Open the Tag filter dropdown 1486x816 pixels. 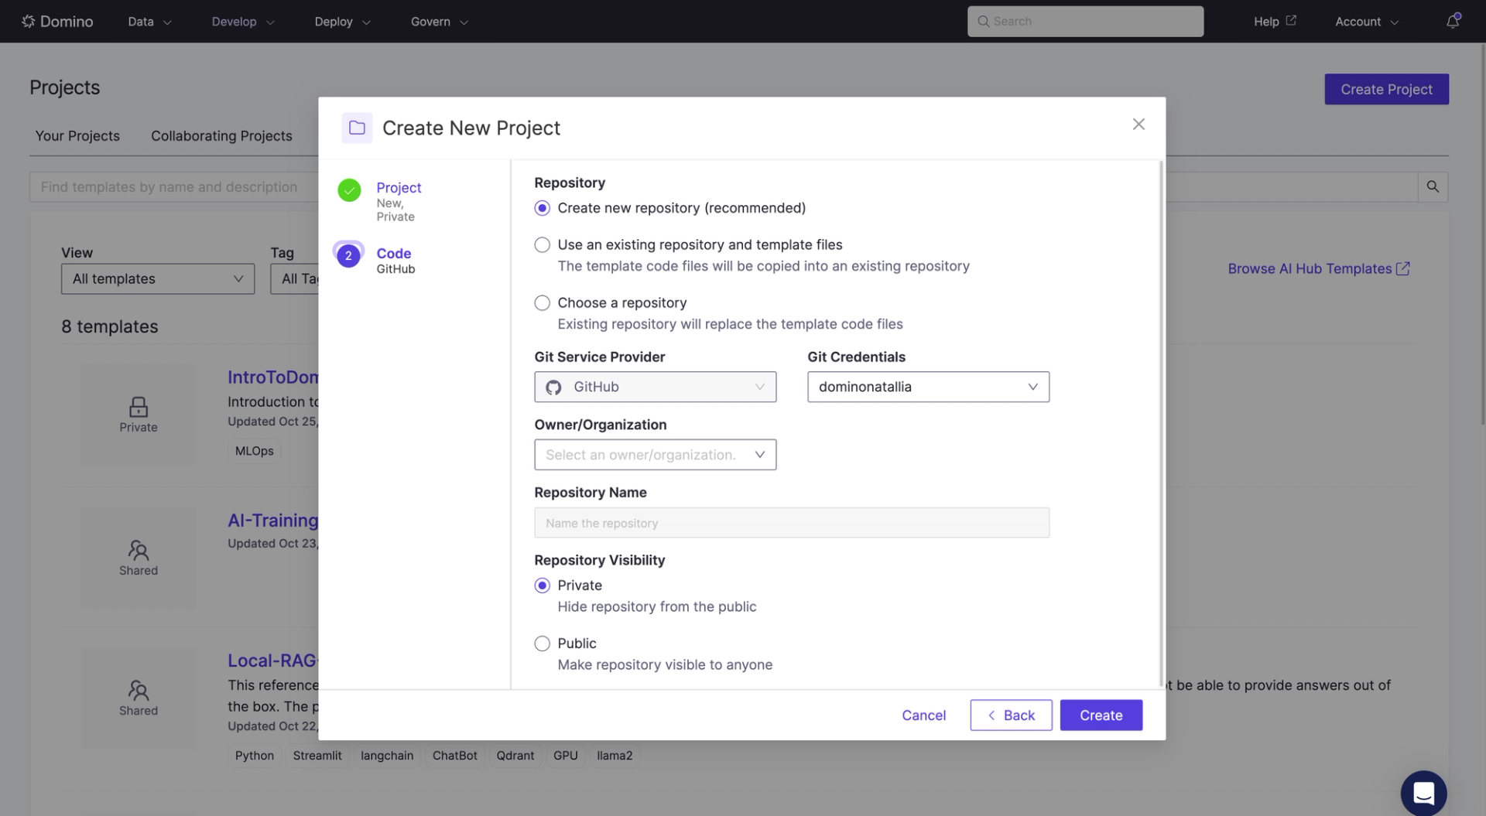point(295,278)
